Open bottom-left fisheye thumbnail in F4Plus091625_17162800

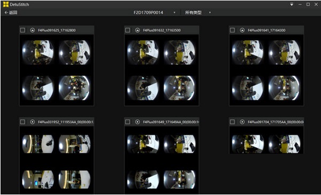(38, 88)
